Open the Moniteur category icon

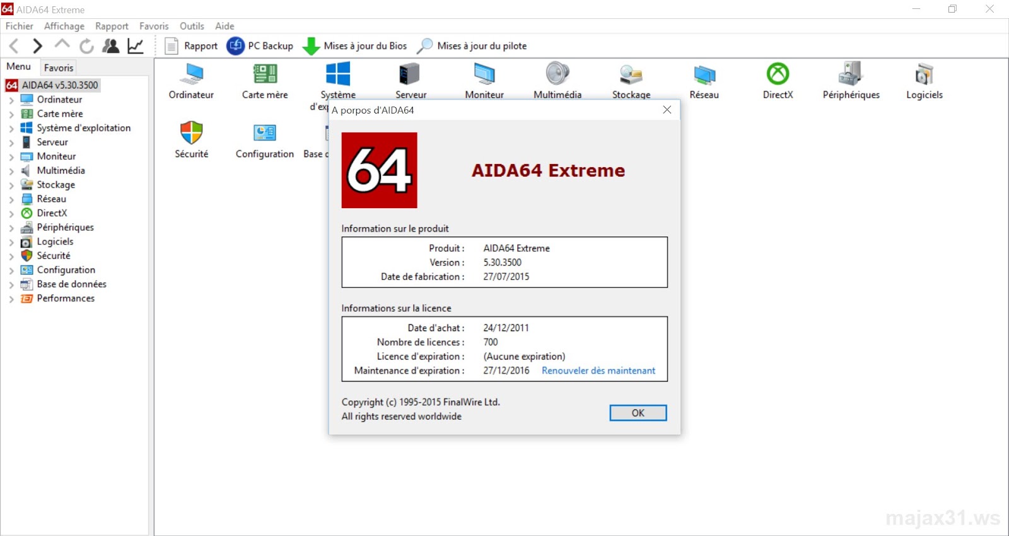(x=484, y=81)
